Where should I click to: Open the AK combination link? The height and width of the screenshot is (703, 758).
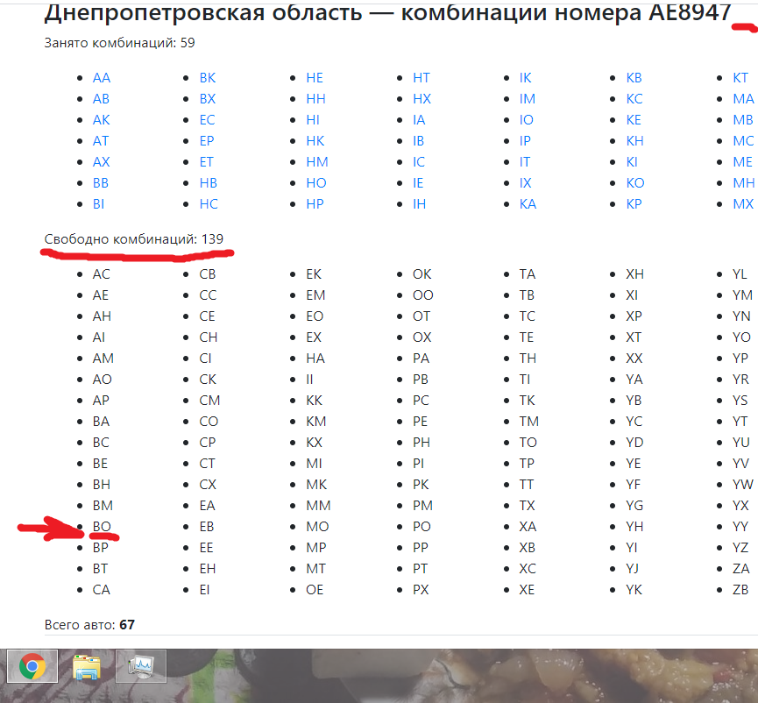point(101,120)
